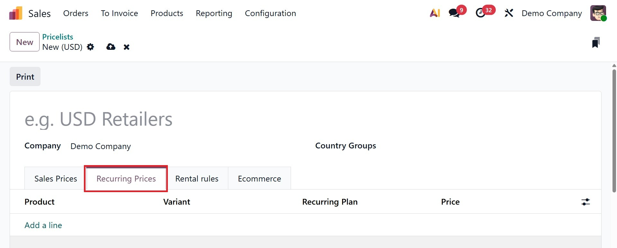
Task: Open the user avatar menu
Action: [598, 13]
